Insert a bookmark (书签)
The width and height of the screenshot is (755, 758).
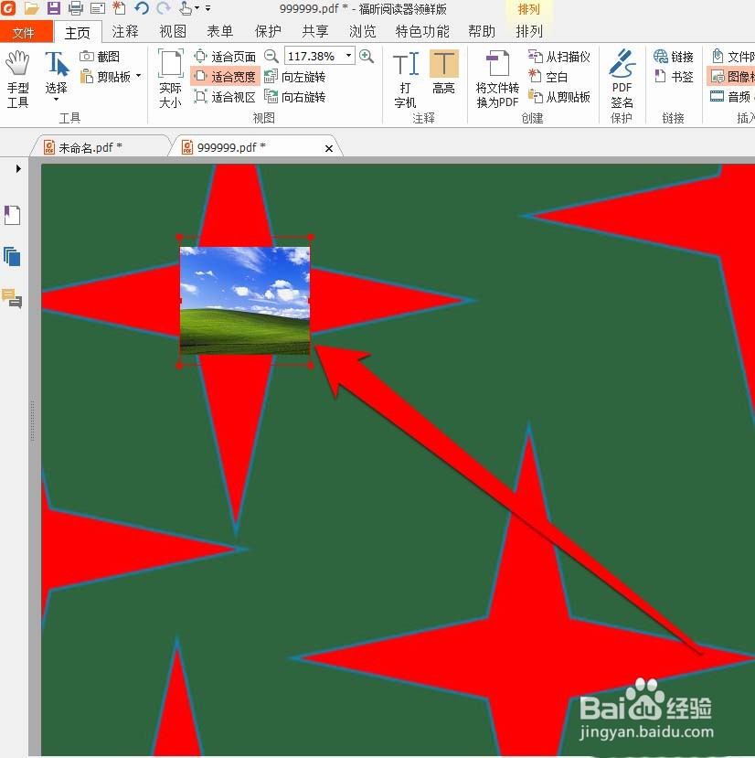pos(674,77)
